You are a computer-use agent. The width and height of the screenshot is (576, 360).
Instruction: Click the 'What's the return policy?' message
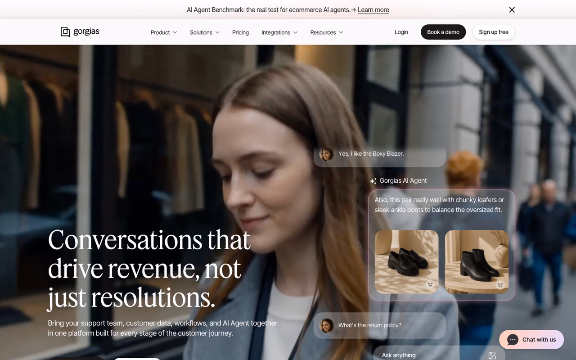(380, 325)
